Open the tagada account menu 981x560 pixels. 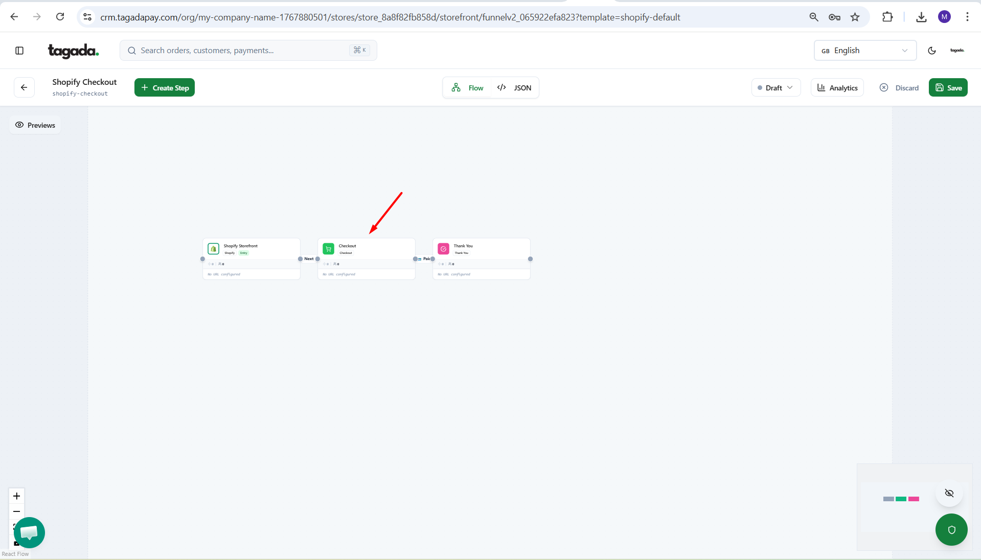coord(957,51)
